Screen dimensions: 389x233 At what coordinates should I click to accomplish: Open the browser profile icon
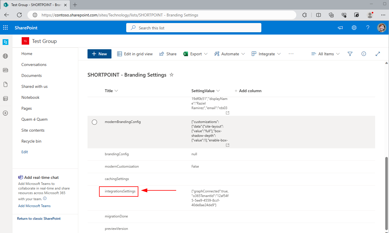[370, 15]
